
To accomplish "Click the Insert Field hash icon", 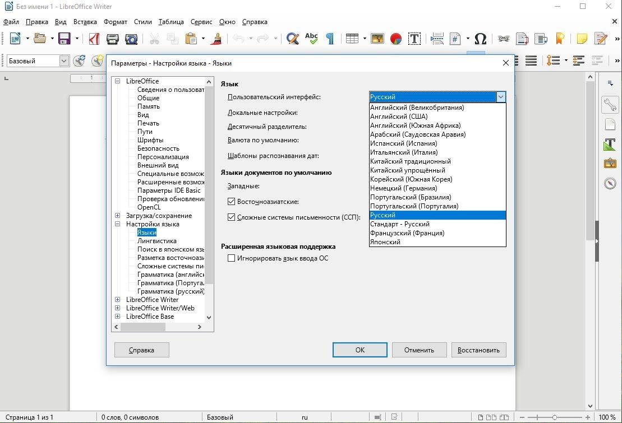I will [x=455, y=39].
